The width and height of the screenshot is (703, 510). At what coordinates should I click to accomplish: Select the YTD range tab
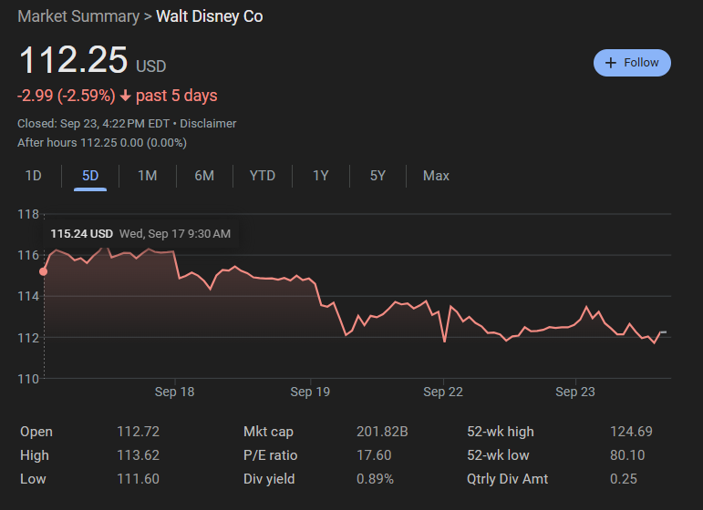click(x=262, y=176)
